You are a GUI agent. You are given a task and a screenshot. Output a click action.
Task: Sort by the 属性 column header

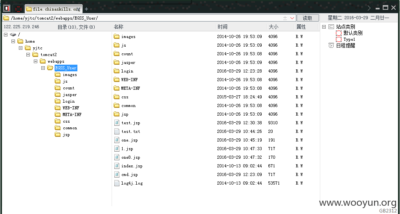pyautogui.click(x=301, y=27)
